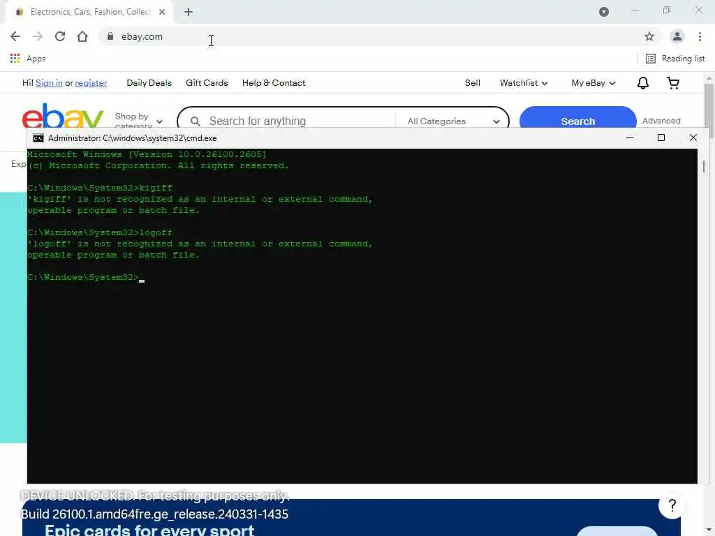Screen dimensions: 715x536
Task: Open the Chrome profile avatar
Action: [677, 36]
